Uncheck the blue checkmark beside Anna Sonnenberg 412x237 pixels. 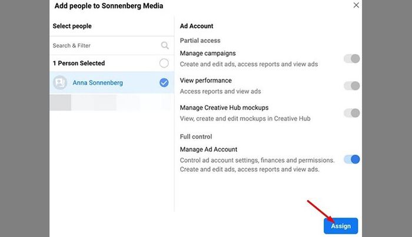pos(164,83)
